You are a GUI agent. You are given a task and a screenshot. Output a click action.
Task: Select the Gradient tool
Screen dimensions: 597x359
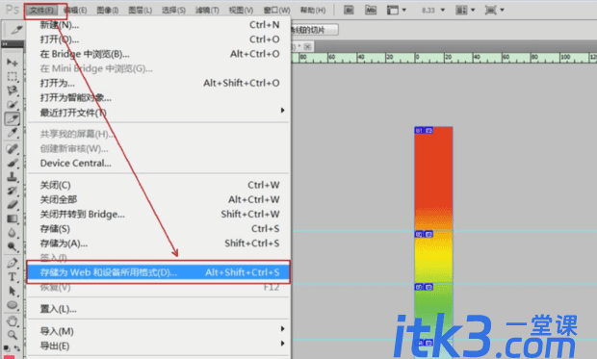pyautogui.click(x=13, y=218)
